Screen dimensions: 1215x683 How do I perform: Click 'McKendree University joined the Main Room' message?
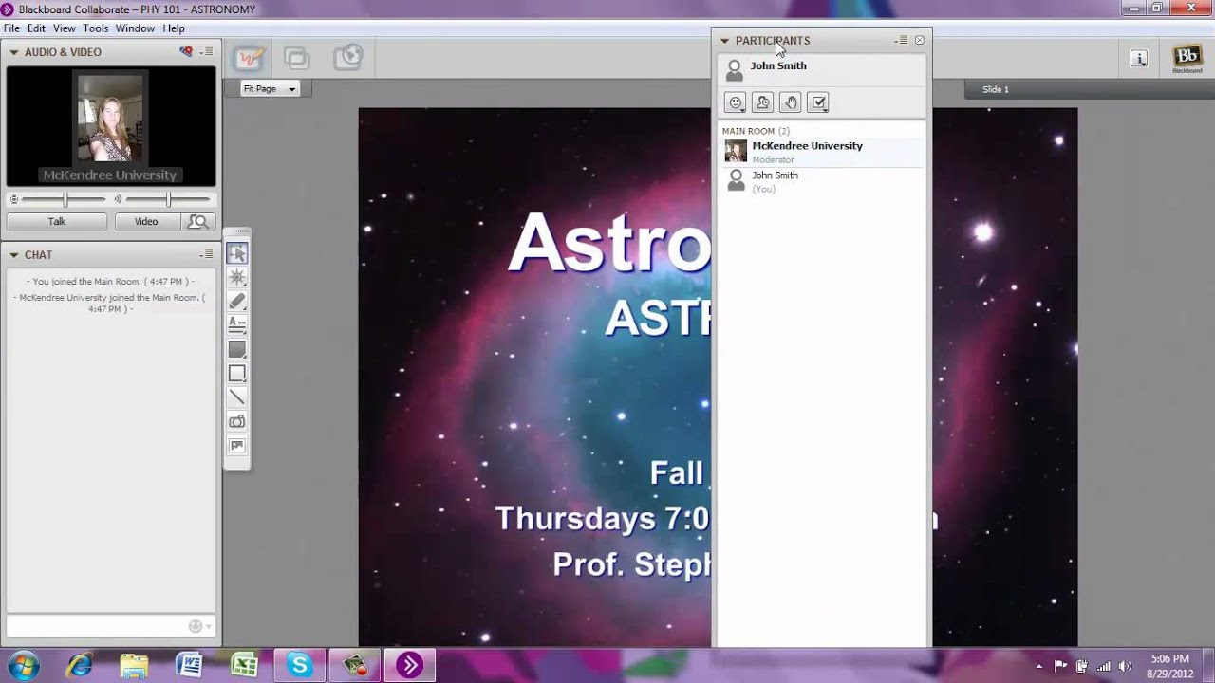[110, 304]
